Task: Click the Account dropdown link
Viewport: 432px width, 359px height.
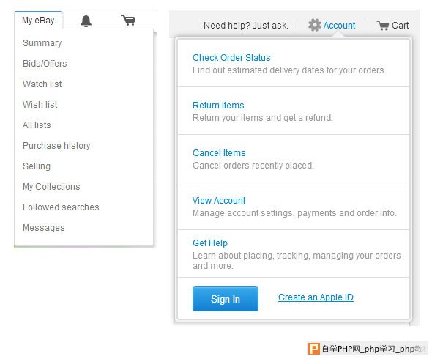Action: click(339, 26)
